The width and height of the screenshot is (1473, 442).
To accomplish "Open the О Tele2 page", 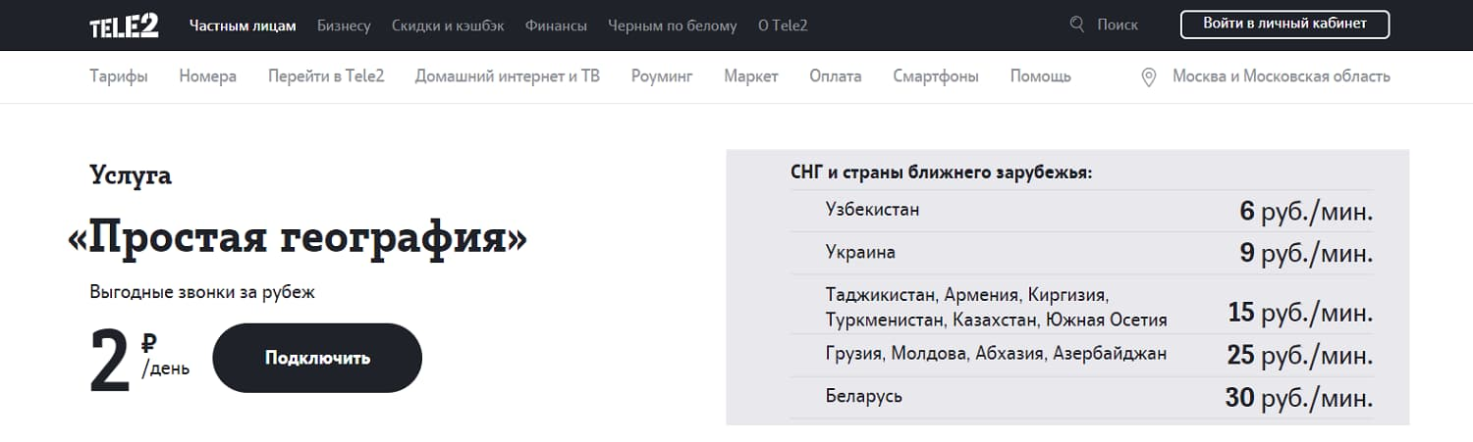I will (783, 25).
